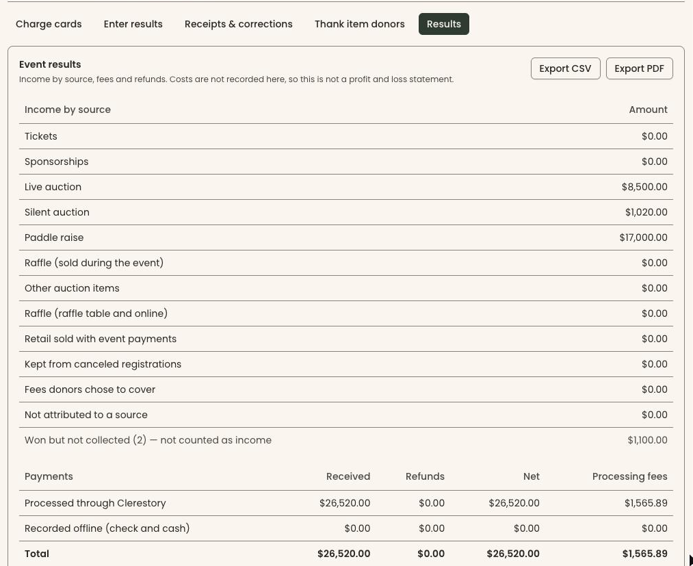Viewport: 693px width, 566px height.
Task: Click the $1,020.00 silent auction amount
Action: tap(646, 212)
